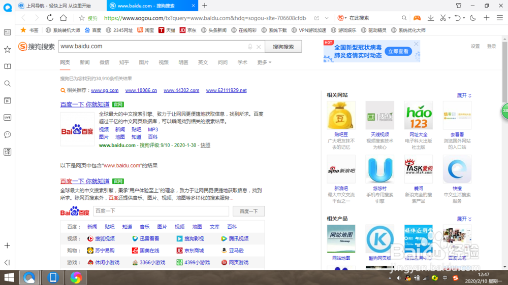This screenshot has height=285, width=508.
Task: Toggle night mode moon icon
Action: click(472, 18)
